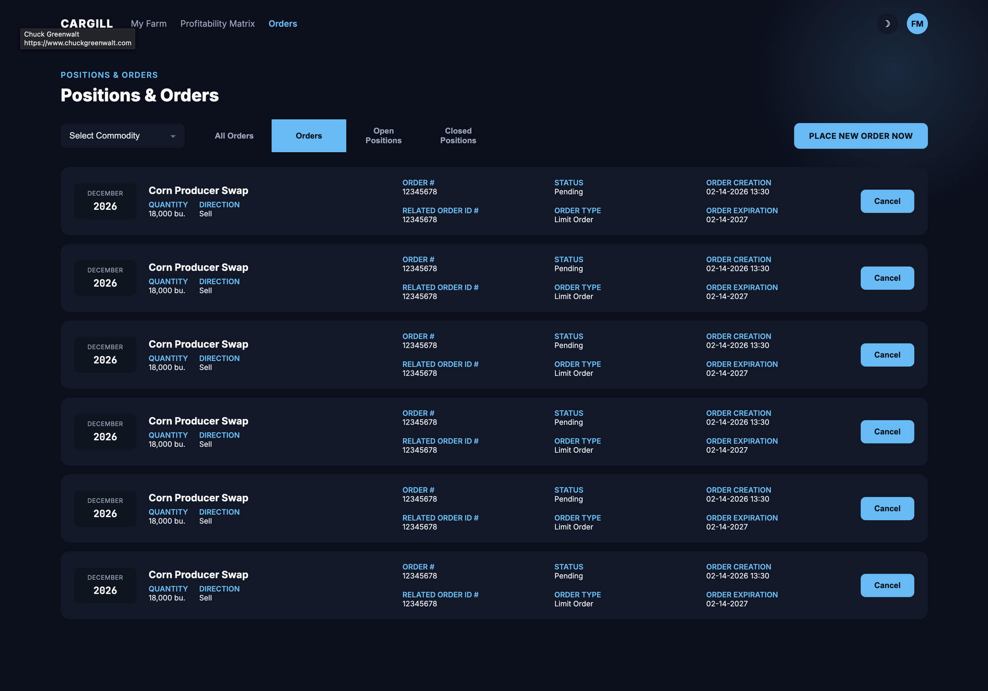Screen dimensions: 988x691
Task: Switch to the All Orders tab
Action: pyautogui.click(x=234, y=136)
